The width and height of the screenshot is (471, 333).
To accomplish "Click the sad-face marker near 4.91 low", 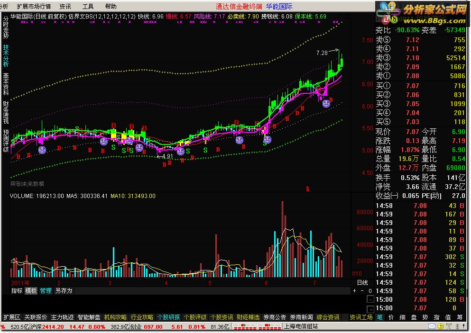I will click(180, 151).
